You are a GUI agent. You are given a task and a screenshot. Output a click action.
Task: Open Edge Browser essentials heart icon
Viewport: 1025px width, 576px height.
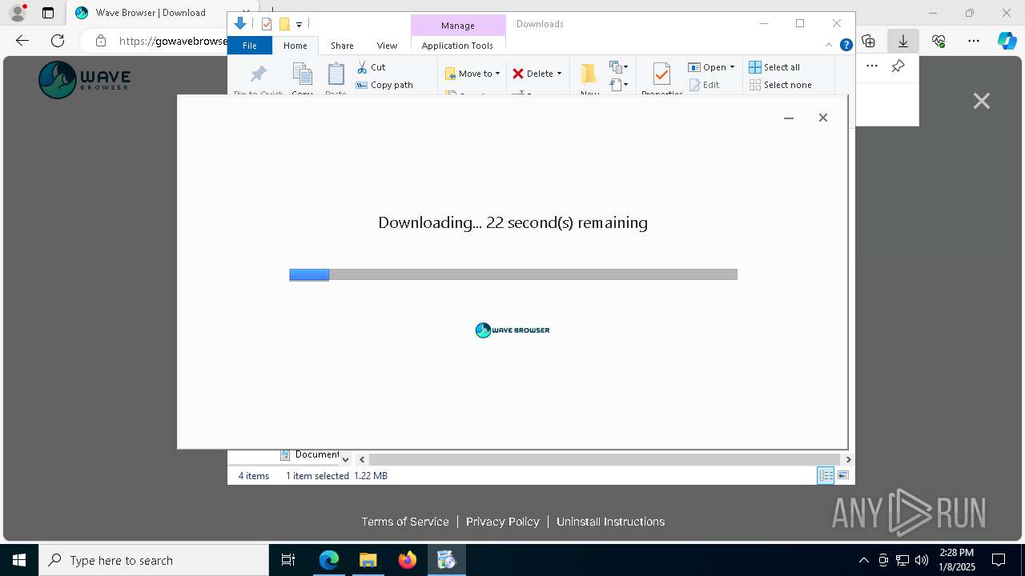939,41
